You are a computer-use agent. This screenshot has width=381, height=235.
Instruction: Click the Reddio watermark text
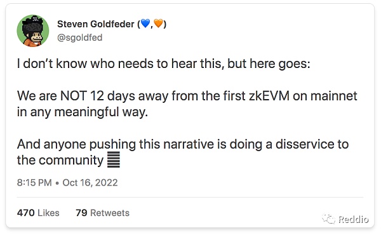click(x=354, y=219)
